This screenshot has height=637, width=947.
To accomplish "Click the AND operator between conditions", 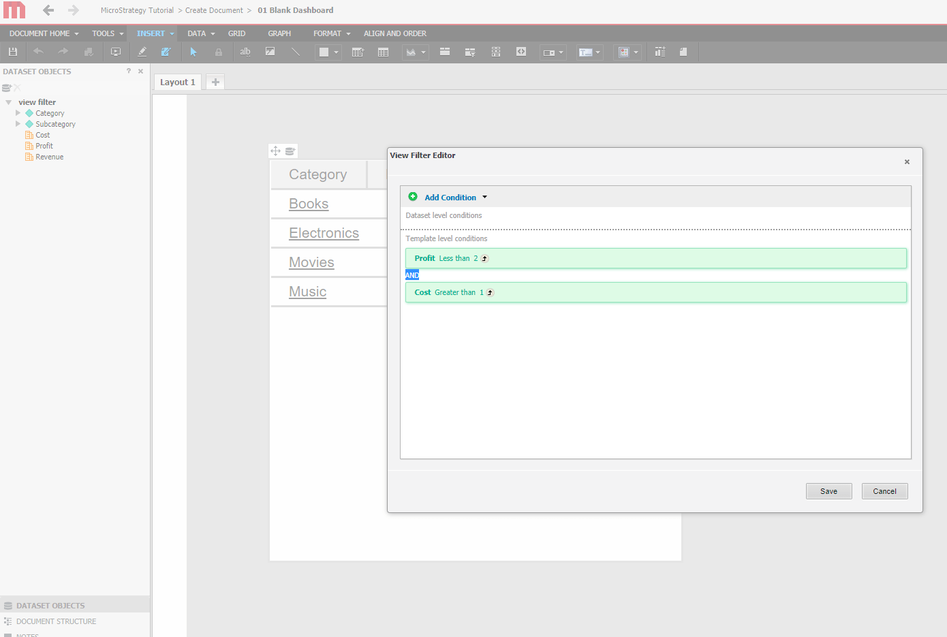I will pyautogui.click(x=412, y=275).
